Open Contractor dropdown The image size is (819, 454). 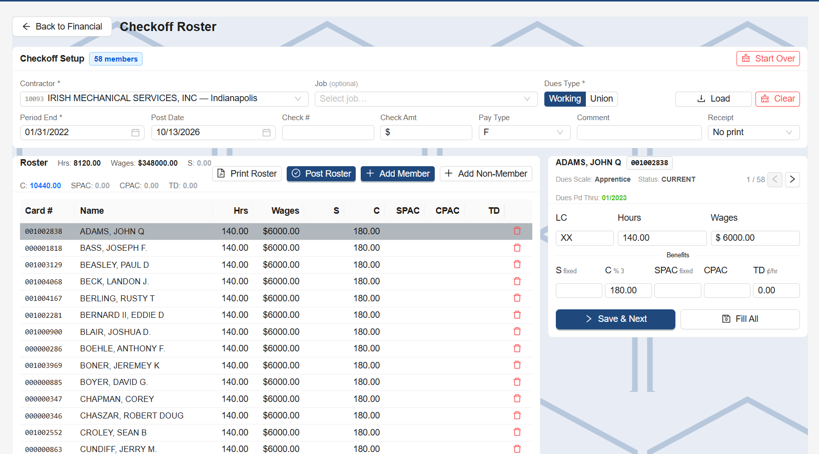[x=164, y=99]
